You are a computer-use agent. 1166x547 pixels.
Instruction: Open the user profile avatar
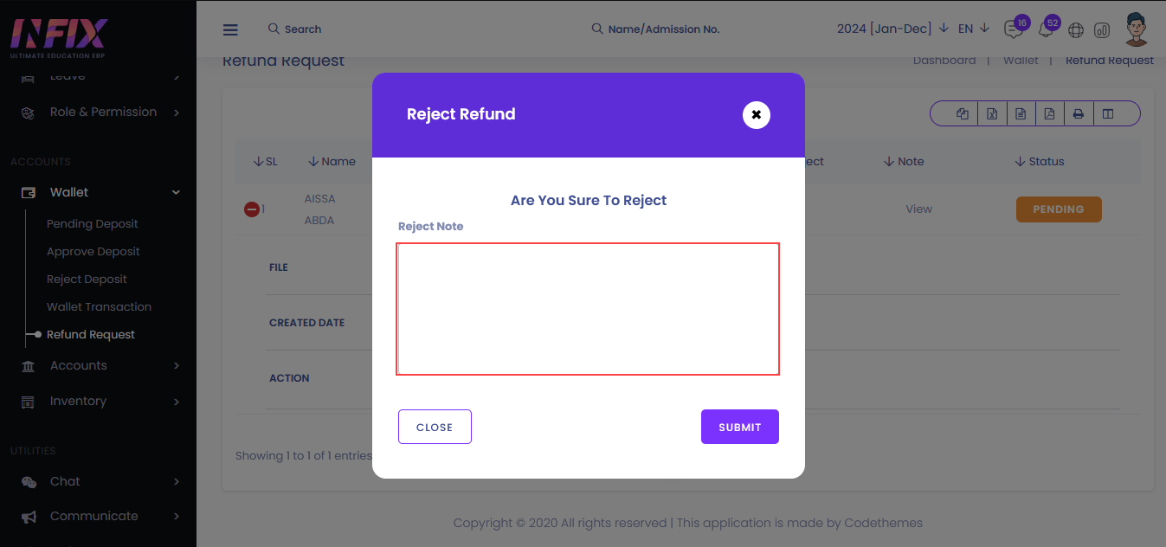point(1137,29)
